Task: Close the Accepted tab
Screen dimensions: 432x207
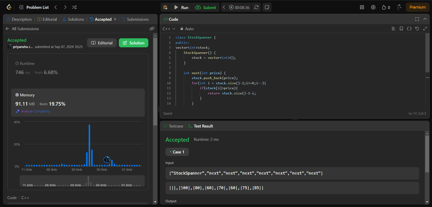Action: click(115, 19)
